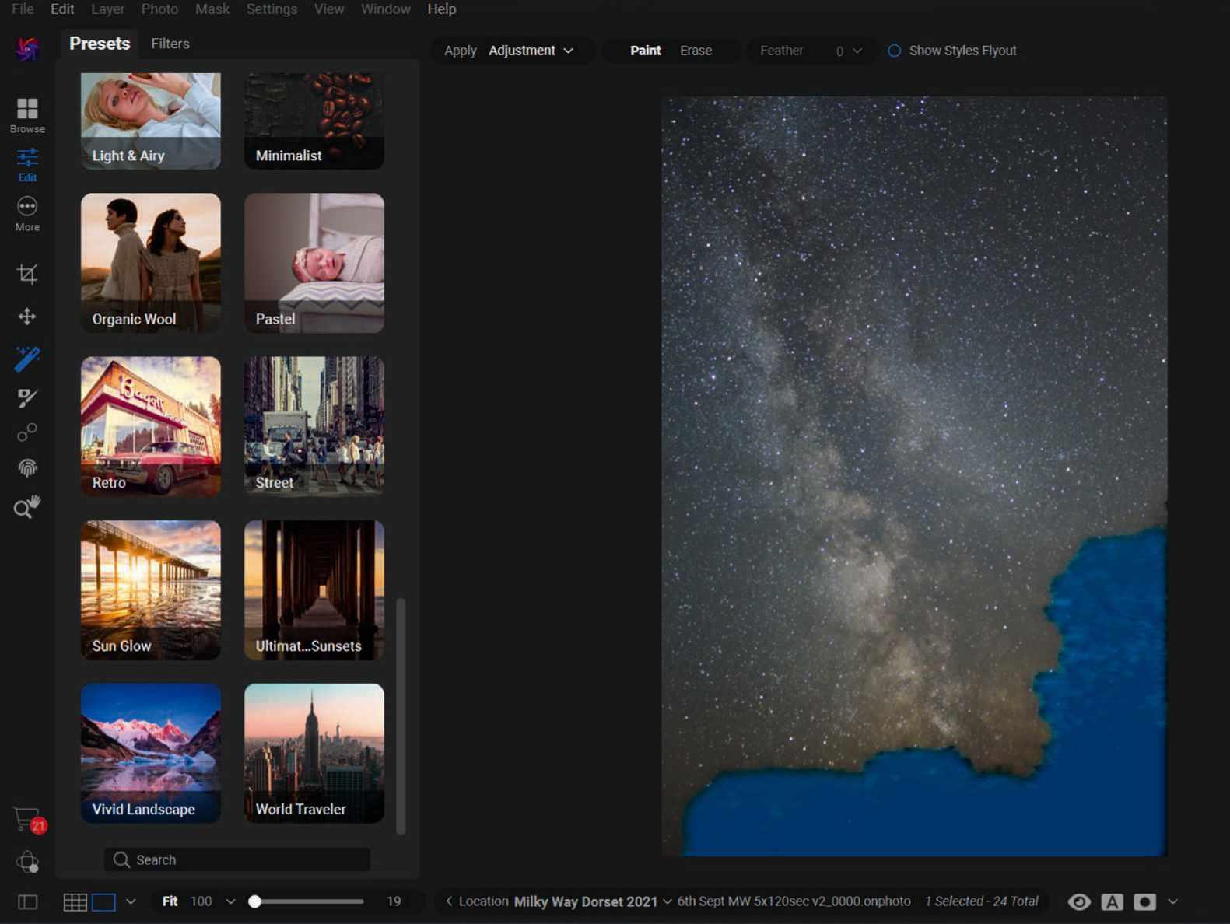The height and width of the screenshot is (924, 1230).
Task: Click the Milky Way photo canvas
Action: 914,476
